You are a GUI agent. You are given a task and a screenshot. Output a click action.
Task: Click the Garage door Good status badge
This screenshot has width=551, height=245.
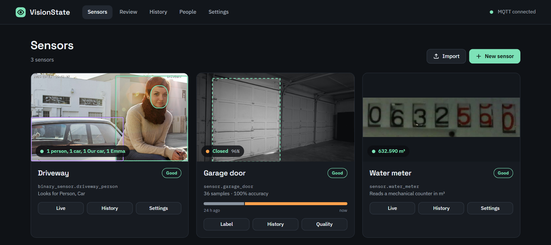click(x=337, y=173)
